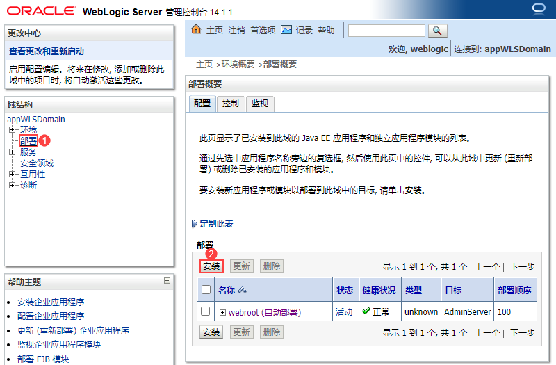Click the 环境概要 breadcrumb link
Screen dimensions: 556x365
[238, 65]
